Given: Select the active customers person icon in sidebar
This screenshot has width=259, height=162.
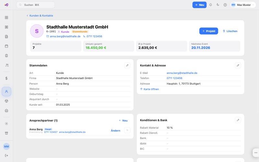Looking at the screenshot, I should (x=6, y=91).
